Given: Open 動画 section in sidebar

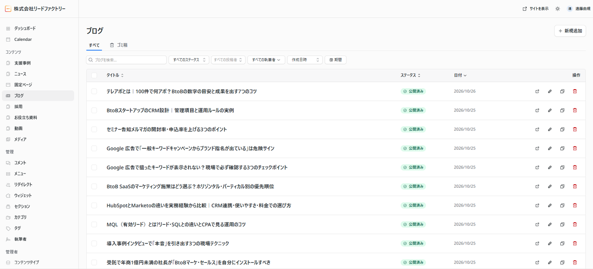Looking at the screenshot, I should click(38, 129).
